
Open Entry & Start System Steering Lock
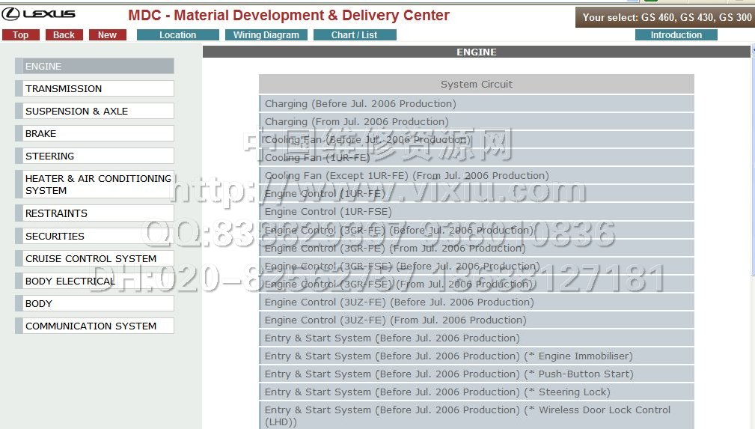pyautogui.click(x=437, y=392)
